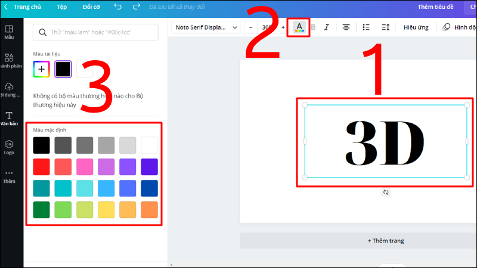
Task: Click the top-left resize handle of text box
Action: pyautogui.click(x=305, y=105)
